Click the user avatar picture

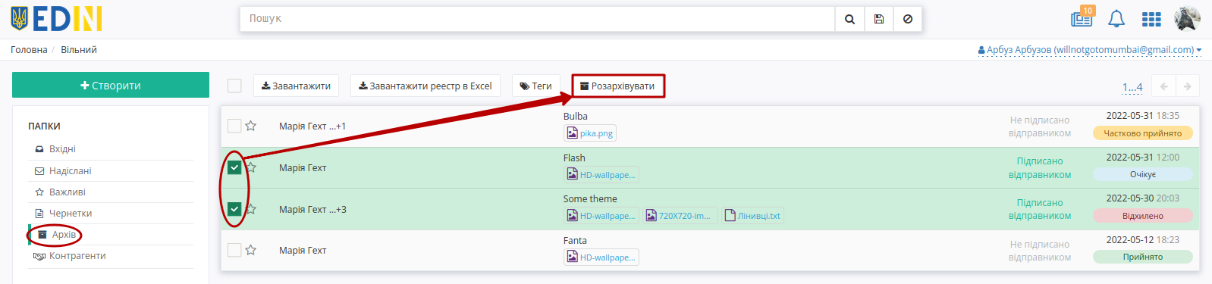(x=1187, y=19)
